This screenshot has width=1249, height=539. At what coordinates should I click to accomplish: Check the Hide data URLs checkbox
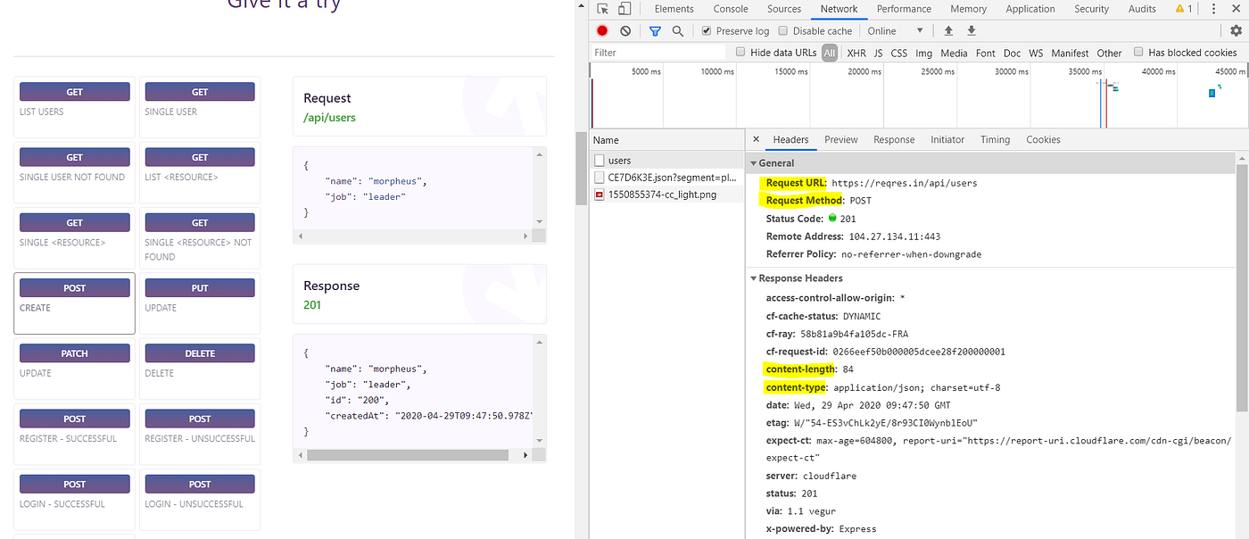(740, 52)
